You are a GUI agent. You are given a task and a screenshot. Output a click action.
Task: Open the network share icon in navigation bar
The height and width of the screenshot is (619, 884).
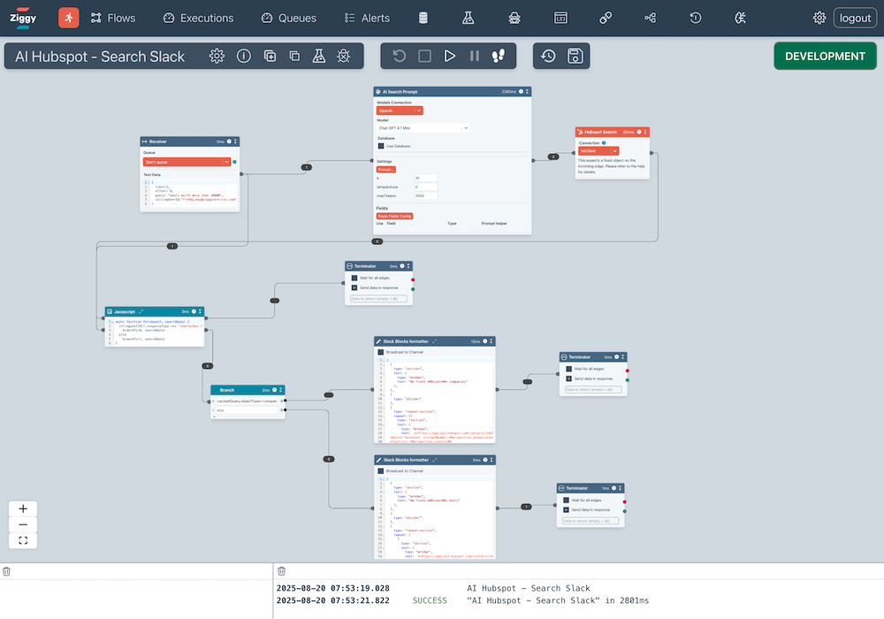point(650,18)
